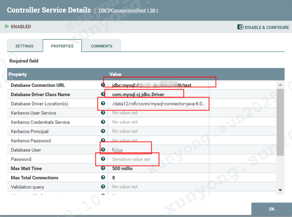Click the properties table scrollbar thumb
Viewport: 292px width, 217px height.
pos(280,122)
